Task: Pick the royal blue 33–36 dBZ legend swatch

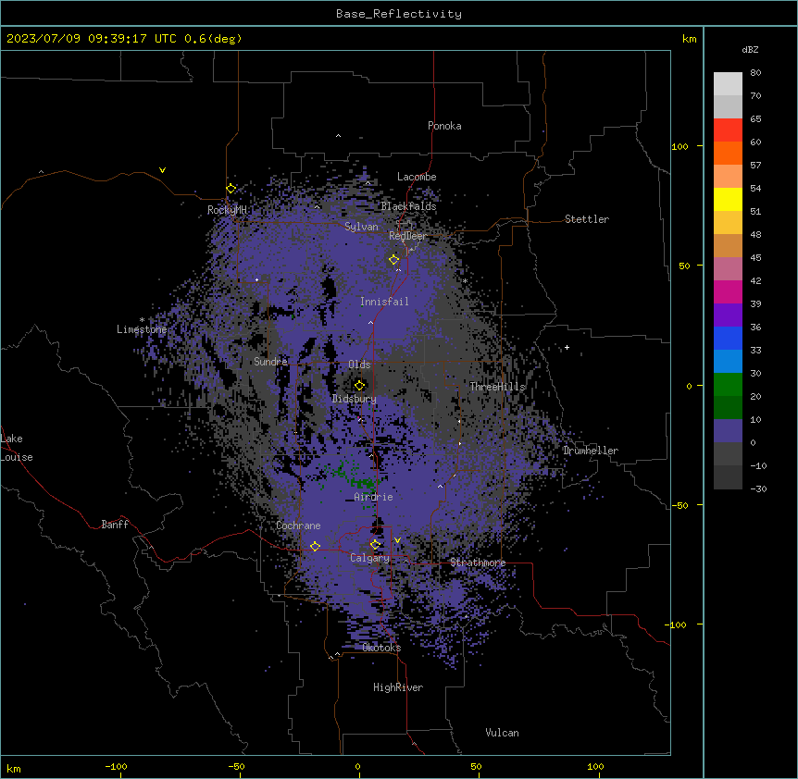Action: point(728,338)
